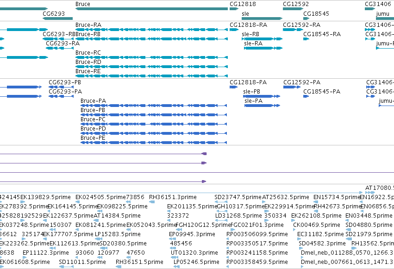Select the sle-PB protein label
The width and height of the screenshot is (394, 269).
pos(251,92)
